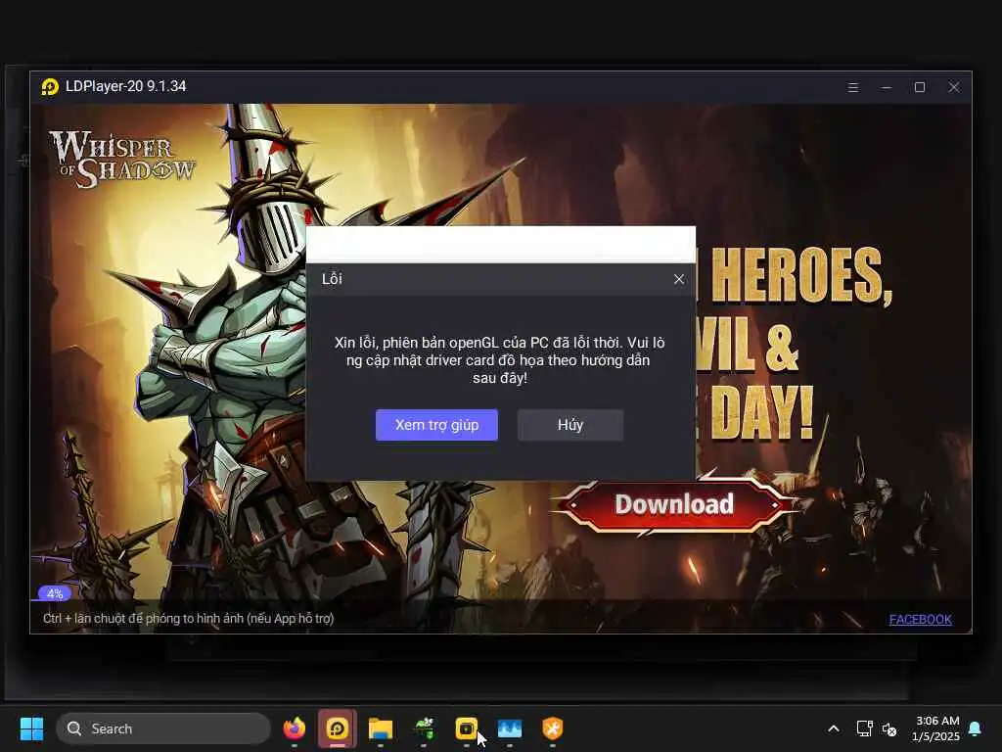
Task: Click the muted volume tray icon
Action: (x=889, y=728)
